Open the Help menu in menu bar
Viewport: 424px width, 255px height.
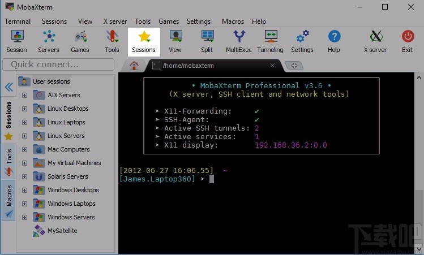(x=259, y=21)
